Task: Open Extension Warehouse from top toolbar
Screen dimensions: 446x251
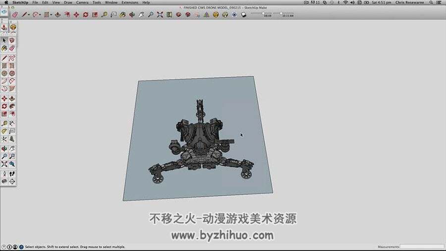Action: (188, 14)
